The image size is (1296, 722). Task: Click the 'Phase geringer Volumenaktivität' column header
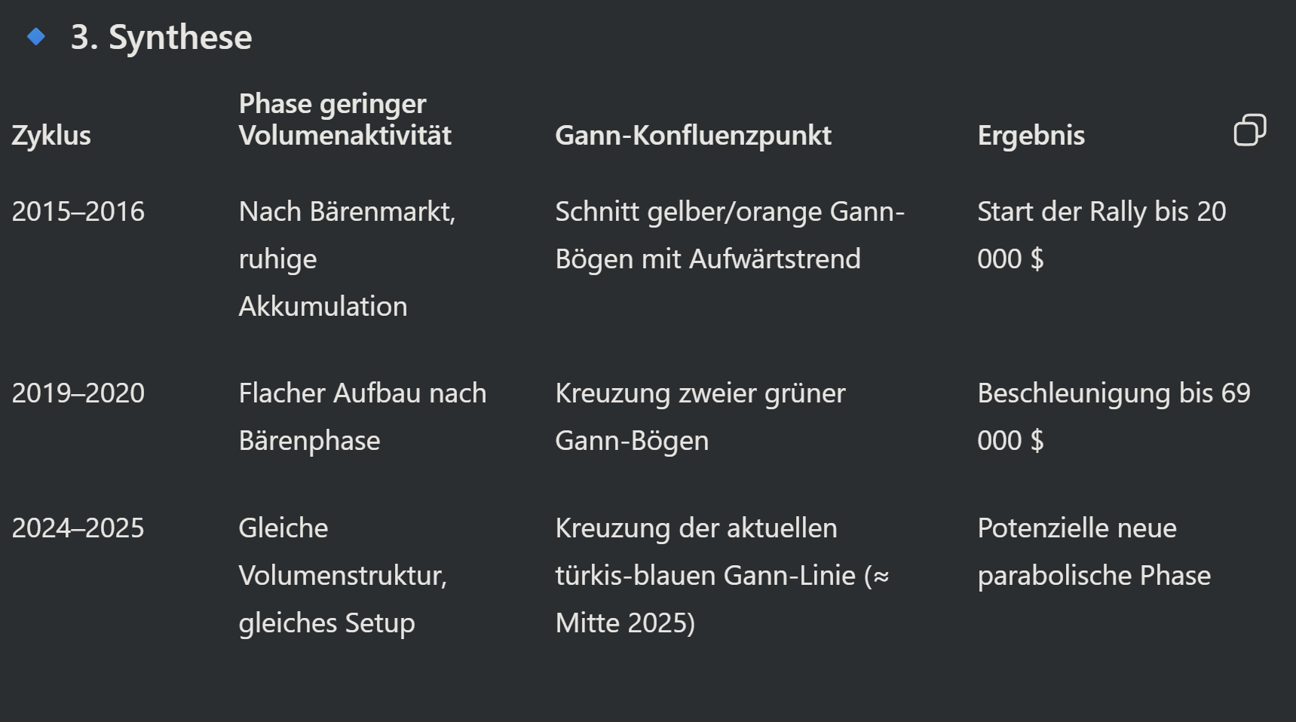tap(345, 120)
